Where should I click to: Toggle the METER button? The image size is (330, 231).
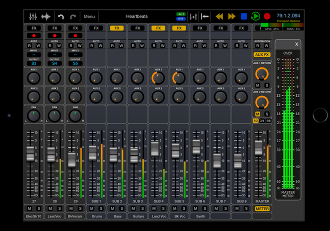click(x=262, y=209)
